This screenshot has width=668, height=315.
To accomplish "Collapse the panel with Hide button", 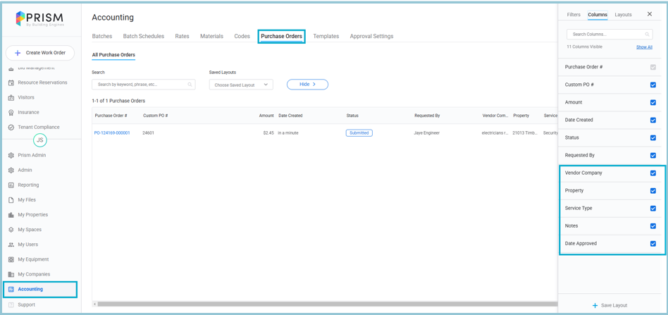I will [307, 85].
